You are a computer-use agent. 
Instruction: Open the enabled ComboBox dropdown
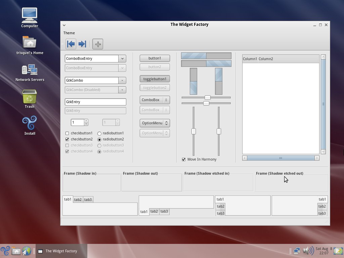155,100
